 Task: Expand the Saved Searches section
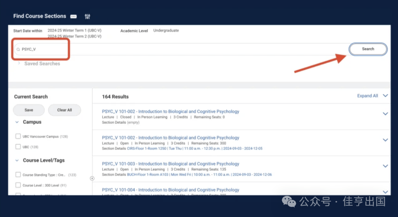point(19,64)
